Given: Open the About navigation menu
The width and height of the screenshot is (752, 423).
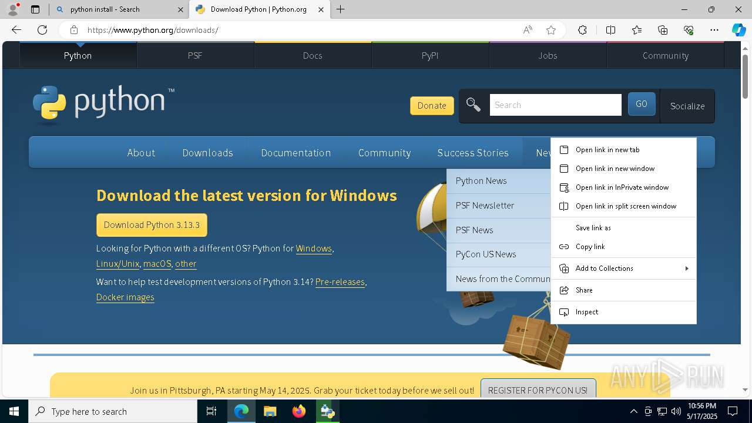Looking at the screenshot, I should [x=141, y=153].
